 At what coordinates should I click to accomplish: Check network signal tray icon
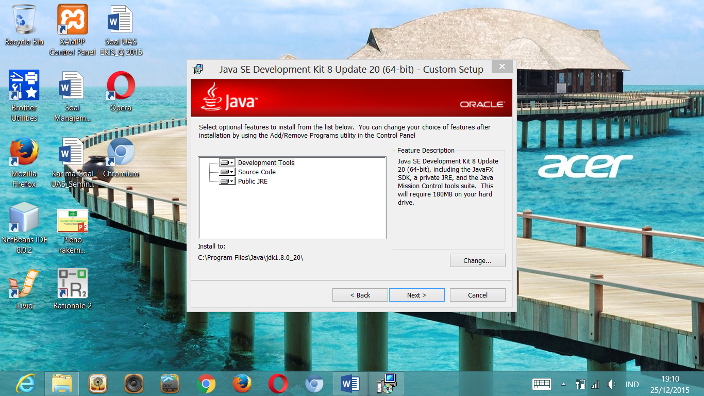[x=595, y=384]
